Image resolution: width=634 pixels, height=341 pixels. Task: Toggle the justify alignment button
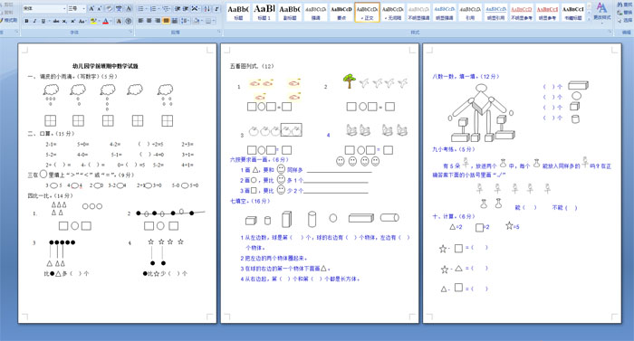166,21
